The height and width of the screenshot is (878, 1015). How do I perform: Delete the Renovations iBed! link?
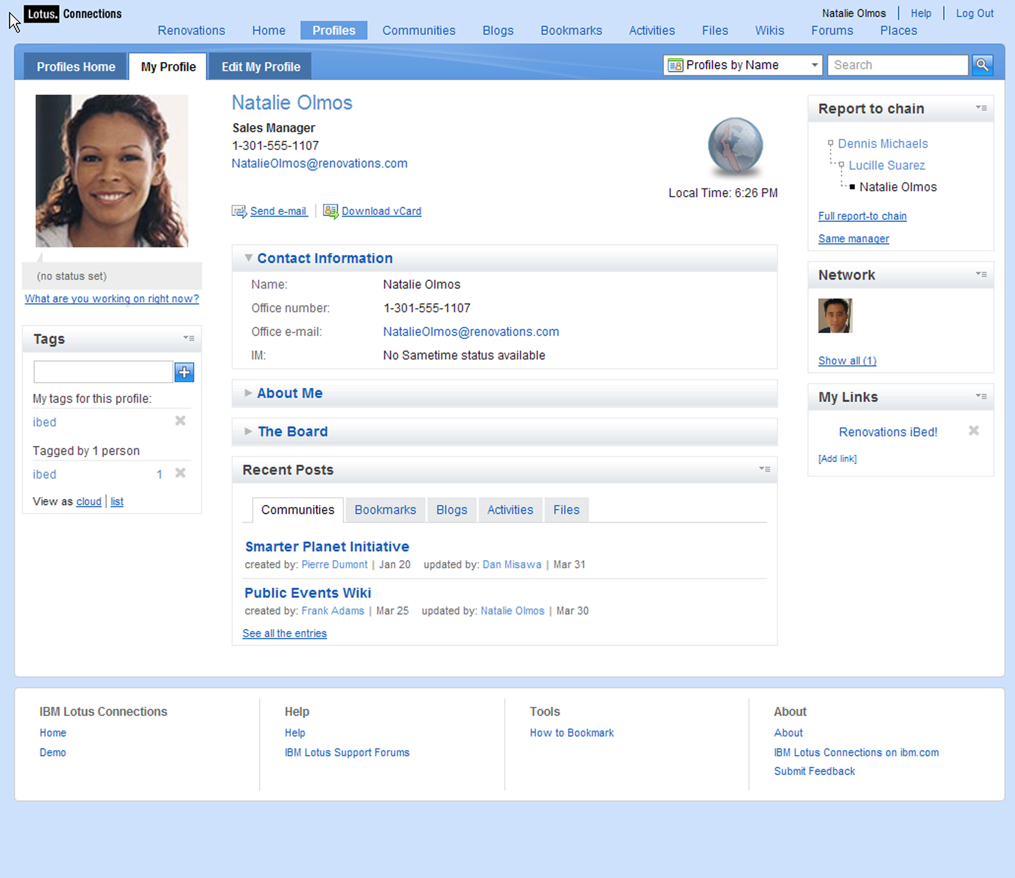pyautogui.click(x=974, y=431)
